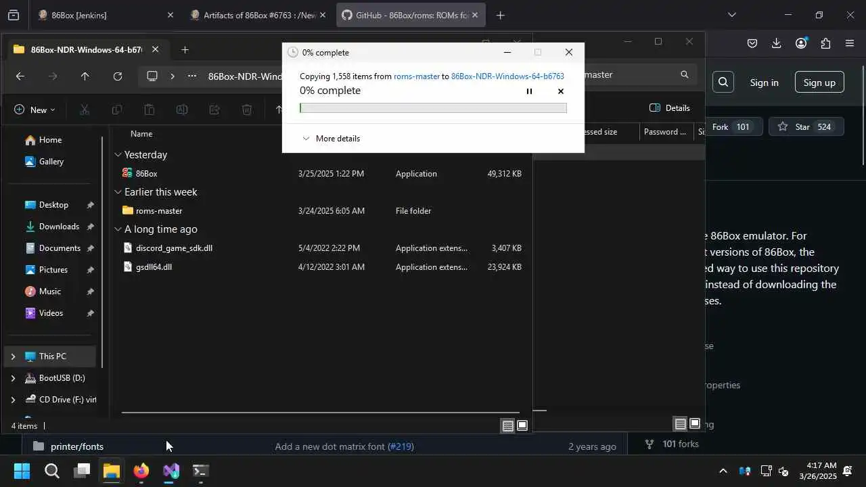
Task: Pause the file copy operation
Action: pos(529,91)
